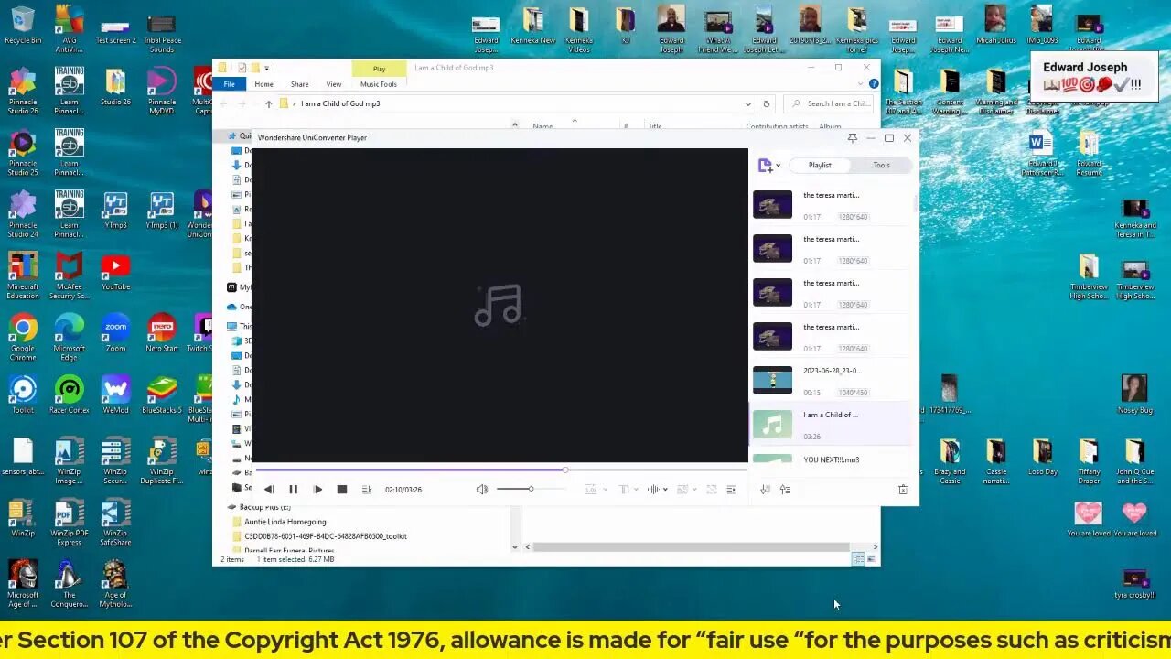Switch to the Playlist tab
Screen dimensions: 1171x659
pyautogui.click(x=820, y=165)
